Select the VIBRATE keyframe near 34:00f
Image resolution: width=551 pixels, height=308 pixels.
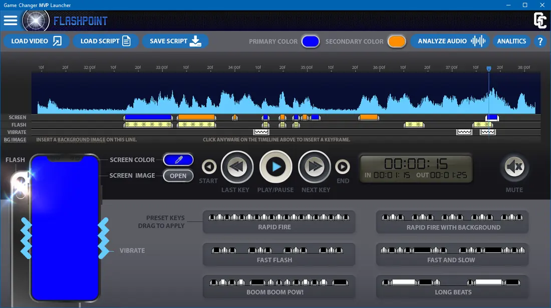[261, 132]
